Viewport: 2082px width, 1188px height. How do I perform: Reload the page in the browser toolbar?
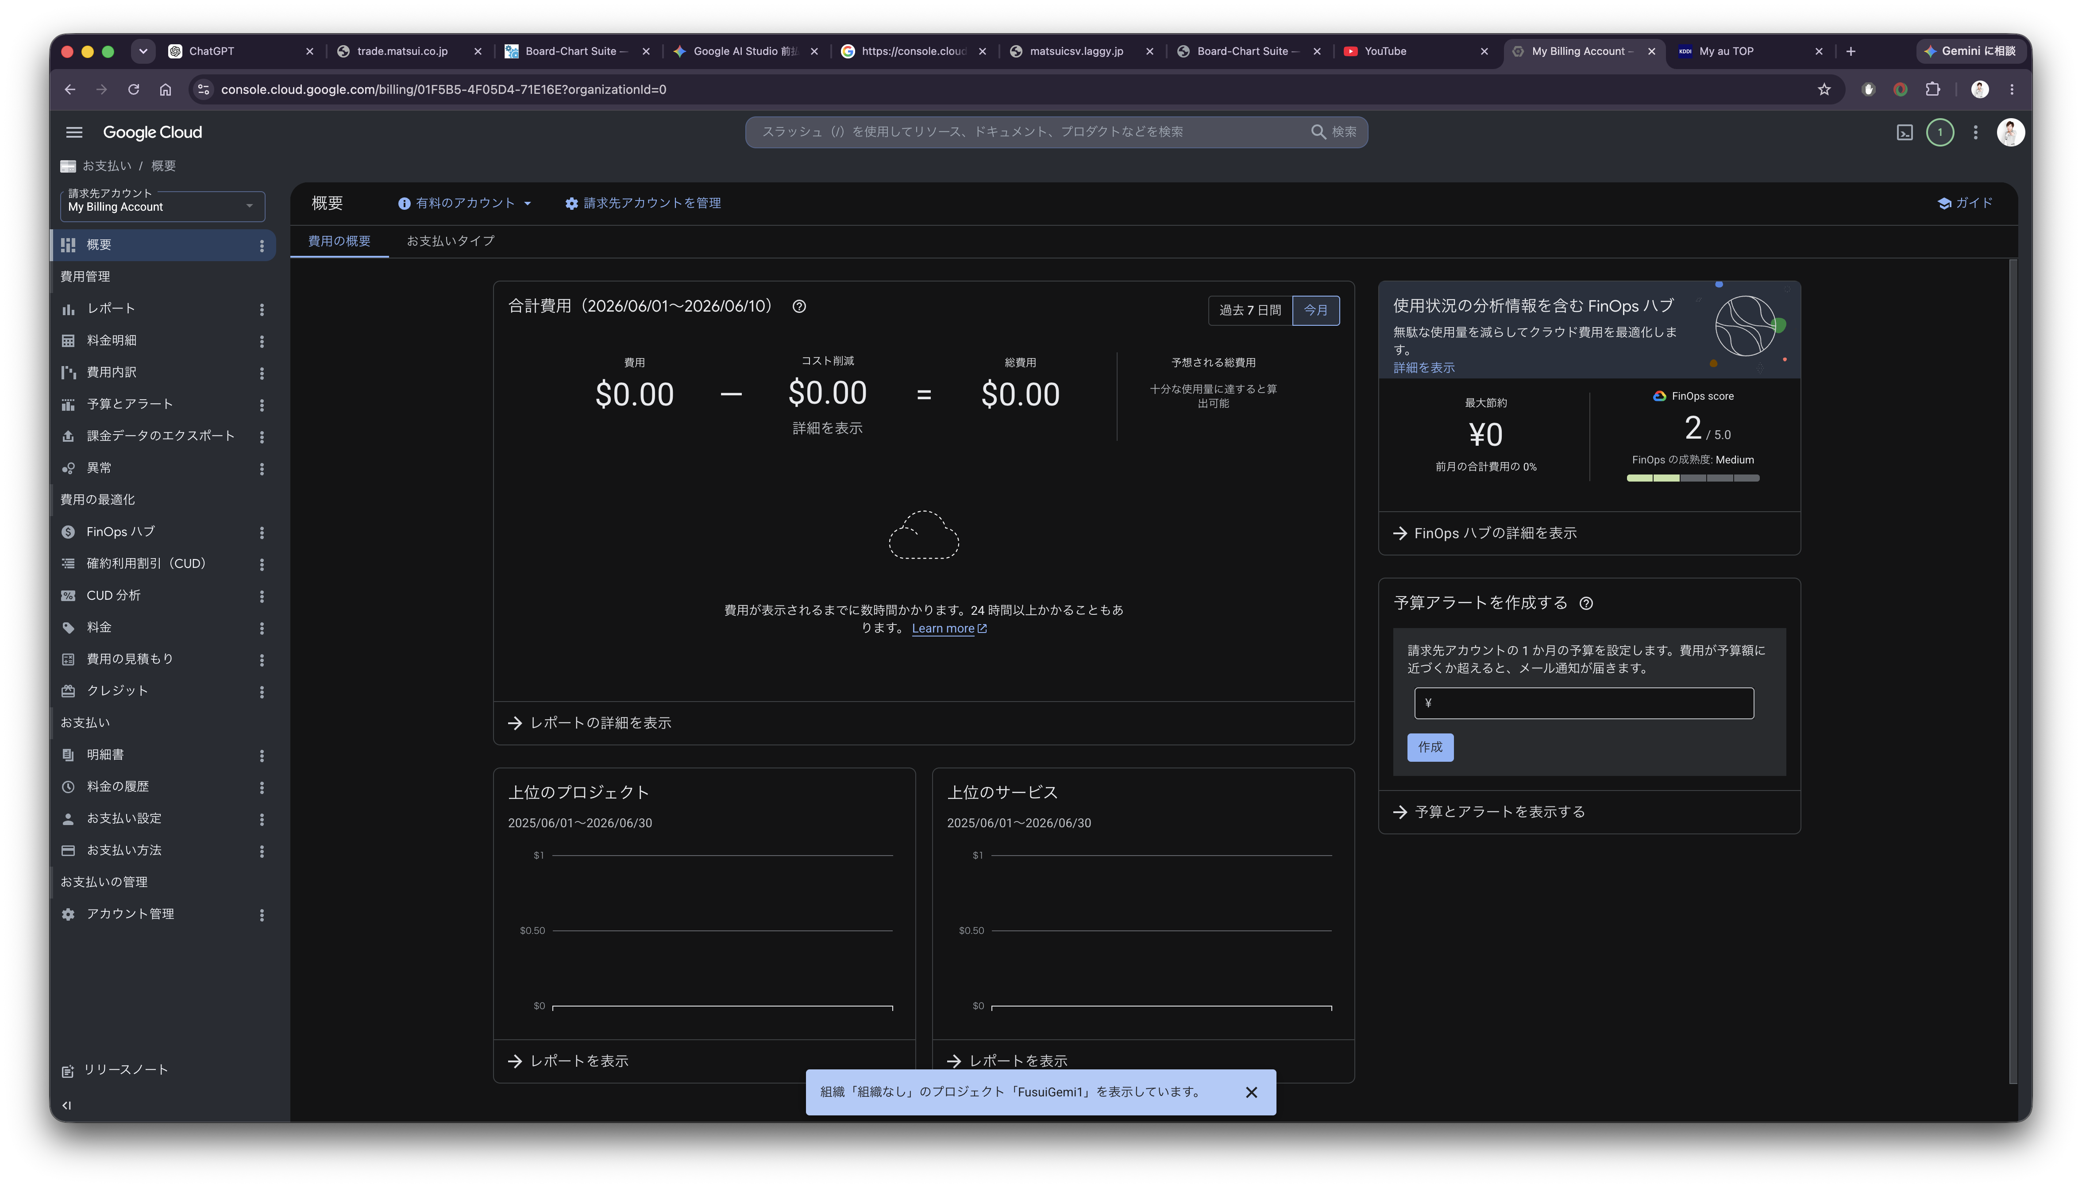pyautogui.click(x=134, y=90)
